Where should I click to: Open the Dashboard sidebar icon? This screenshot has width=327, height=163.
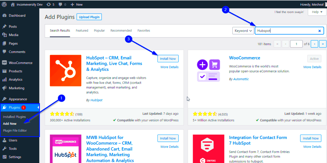click(x=4, y=16)
